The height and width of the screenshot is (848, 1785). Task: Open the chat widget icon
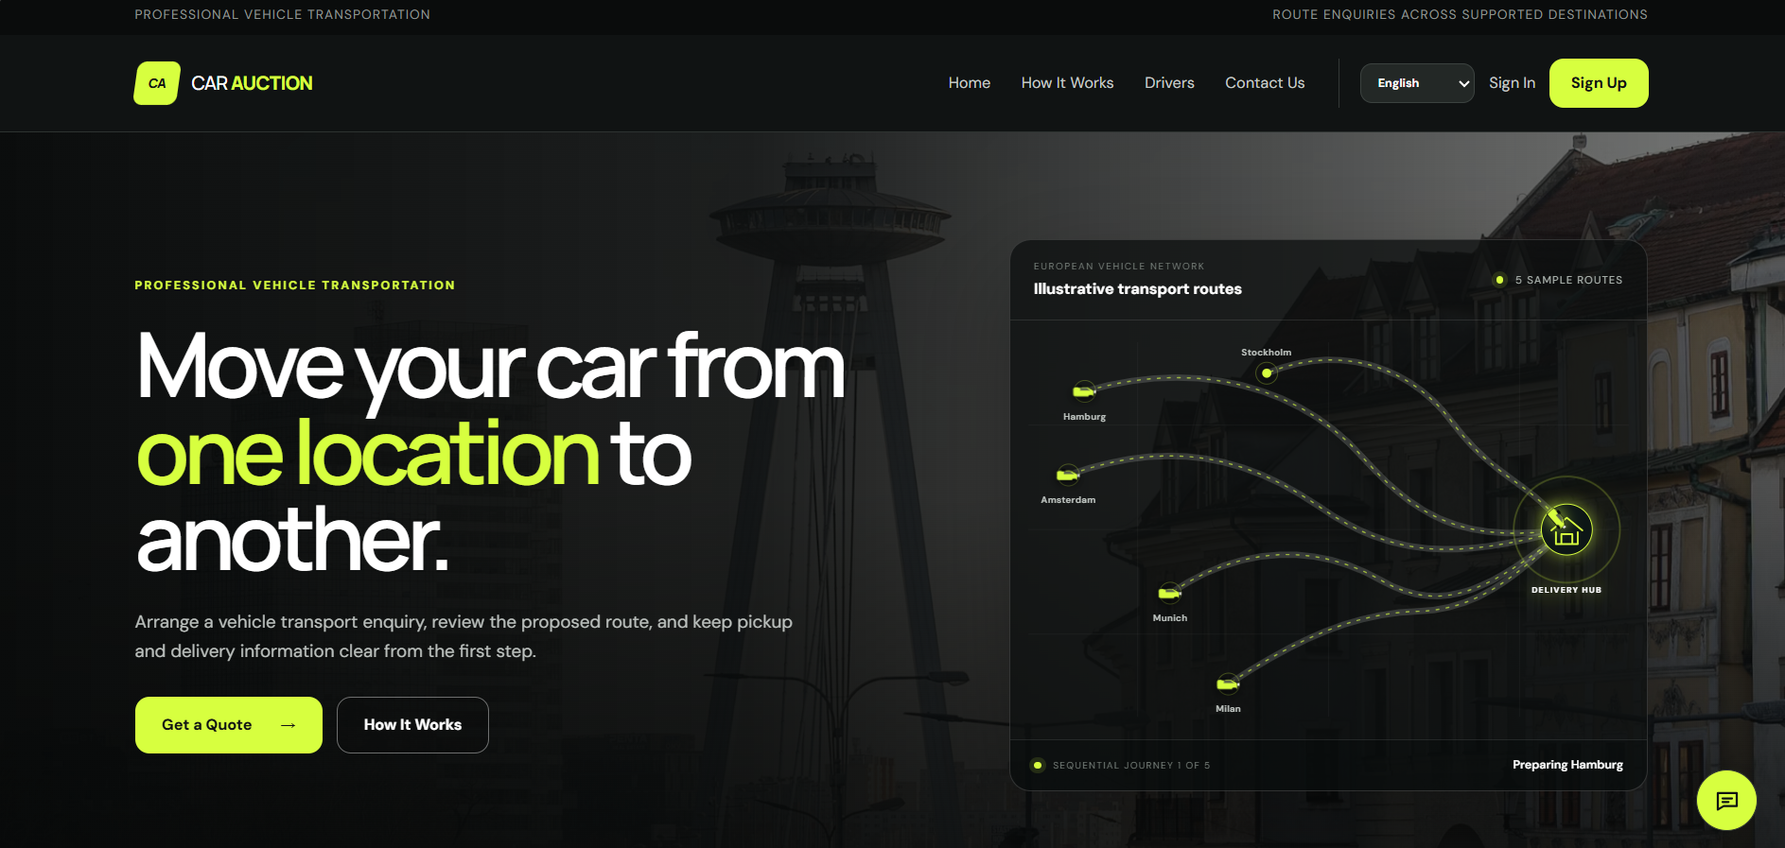coord(1726,801)
